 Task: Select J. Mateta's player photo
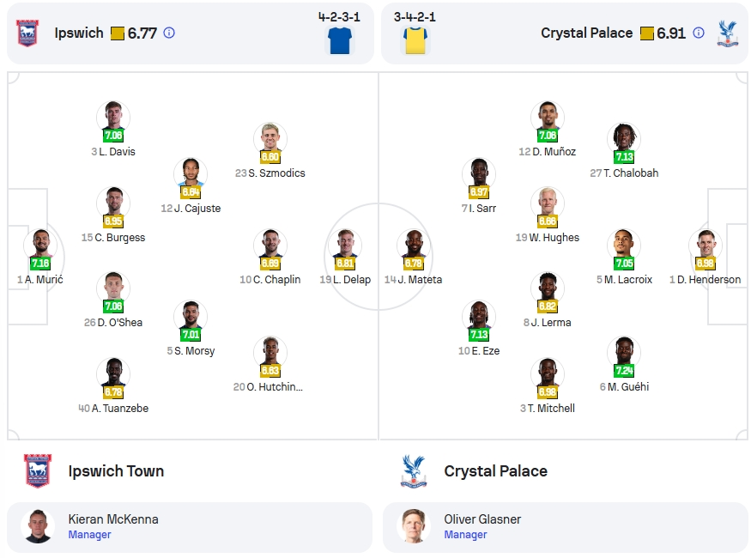point(414,246)
